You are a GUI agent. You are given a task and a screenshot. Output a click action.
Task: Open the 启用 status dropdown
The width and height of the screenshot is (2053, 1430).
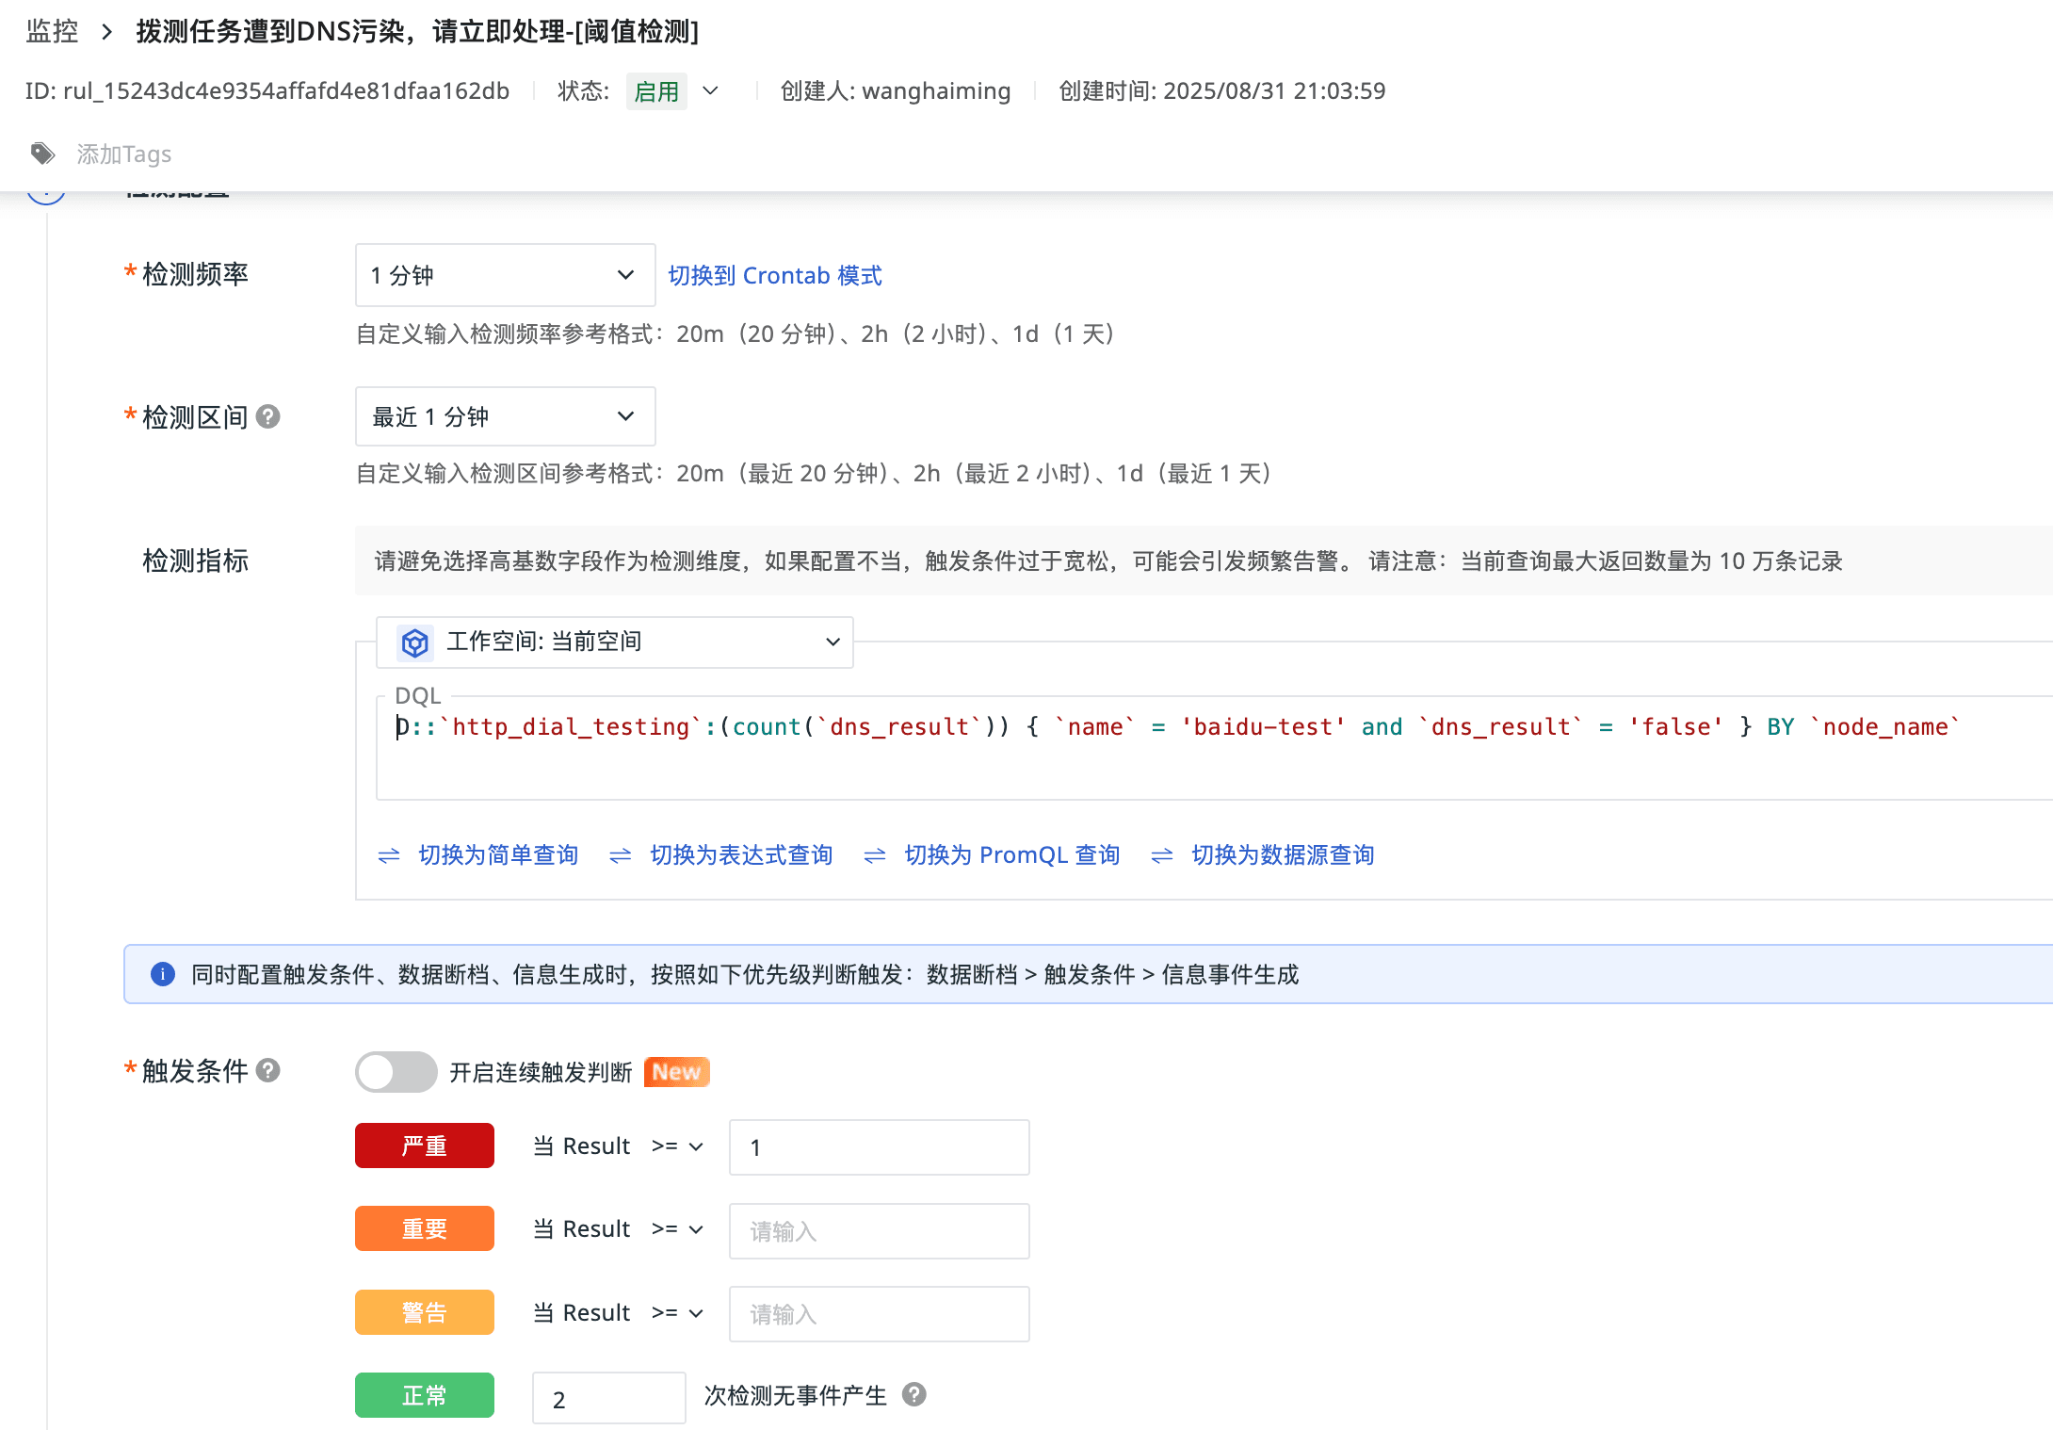(x=673, y=91)
